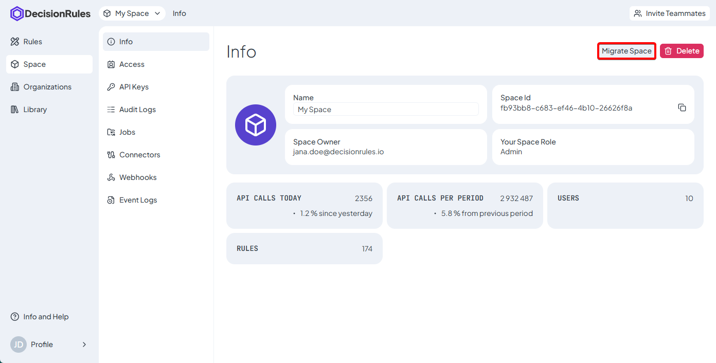This screenshot has width=716, height=363.
Task: Click the space Name input field
Action: (386, 110)
